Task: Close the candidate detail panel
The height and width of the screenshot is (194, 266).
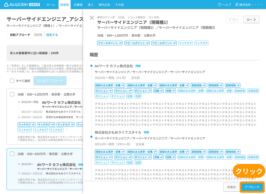Action: [x=92, y=18]
